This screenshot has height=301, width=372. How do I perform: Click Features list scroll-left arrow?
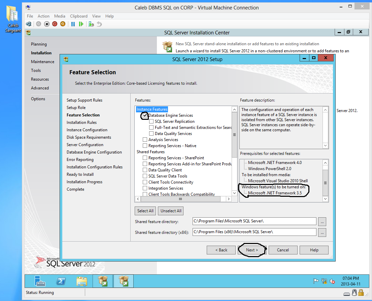click(138, 199)
